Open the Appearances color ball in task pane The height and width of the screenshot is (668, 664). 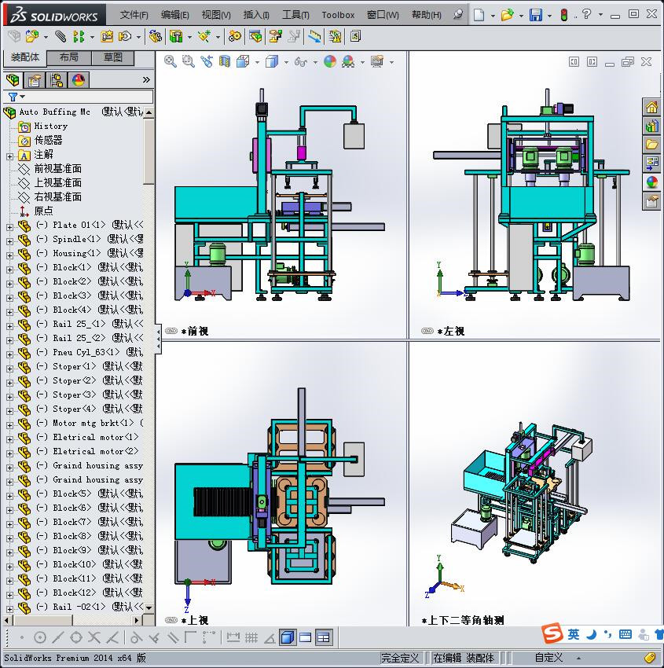[x=651, y=183]
